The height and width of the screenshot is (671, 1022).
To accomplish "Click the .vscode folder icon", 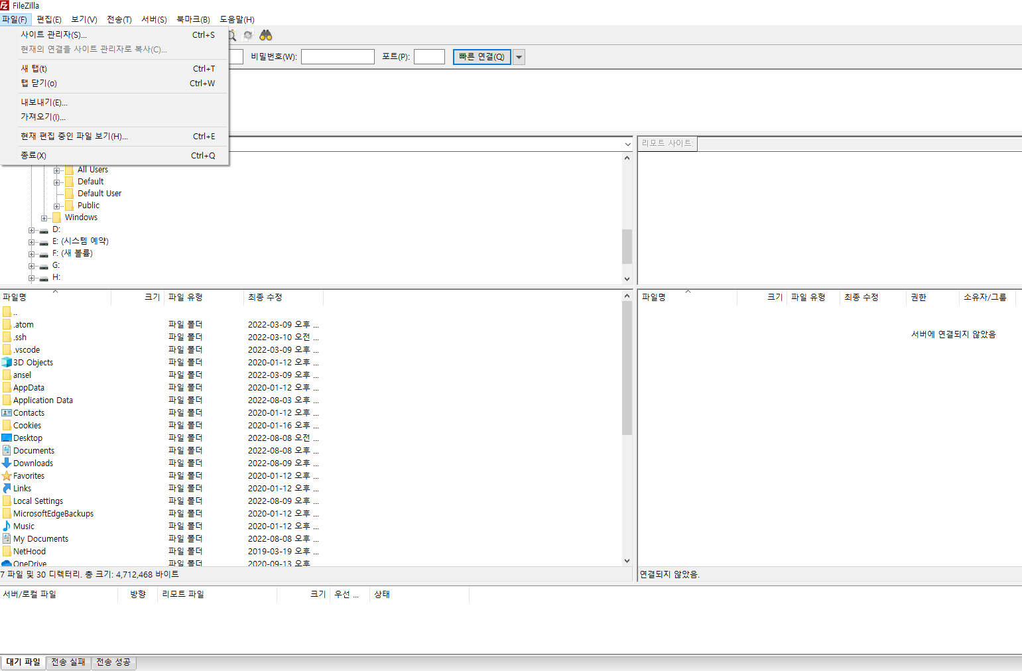I will [7, 349].
